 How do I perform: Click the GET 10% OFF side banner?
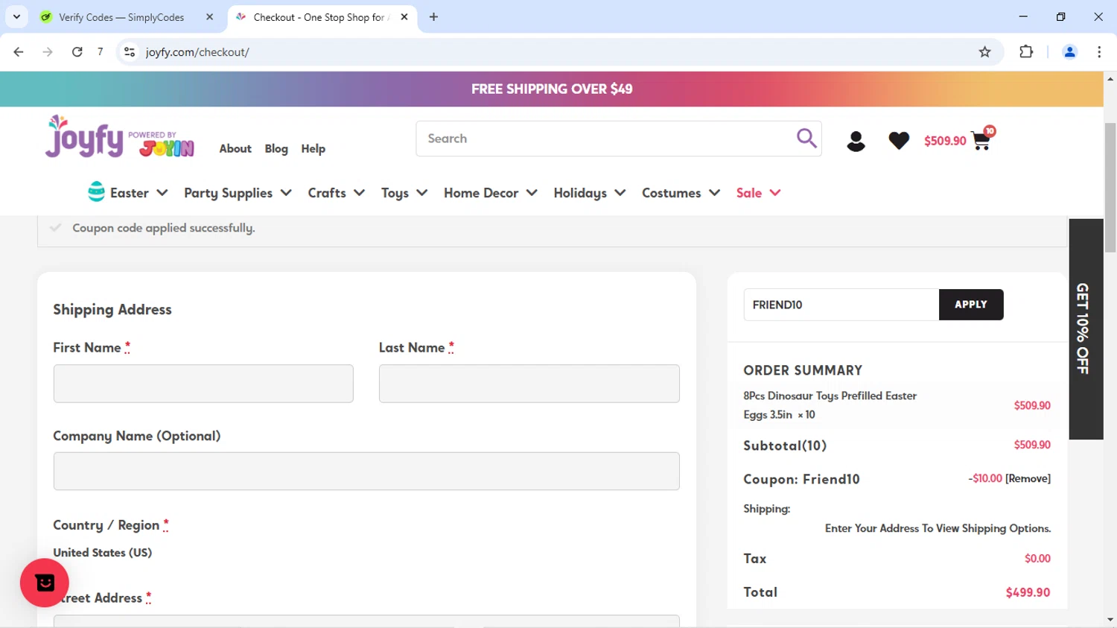point(1086,329)
